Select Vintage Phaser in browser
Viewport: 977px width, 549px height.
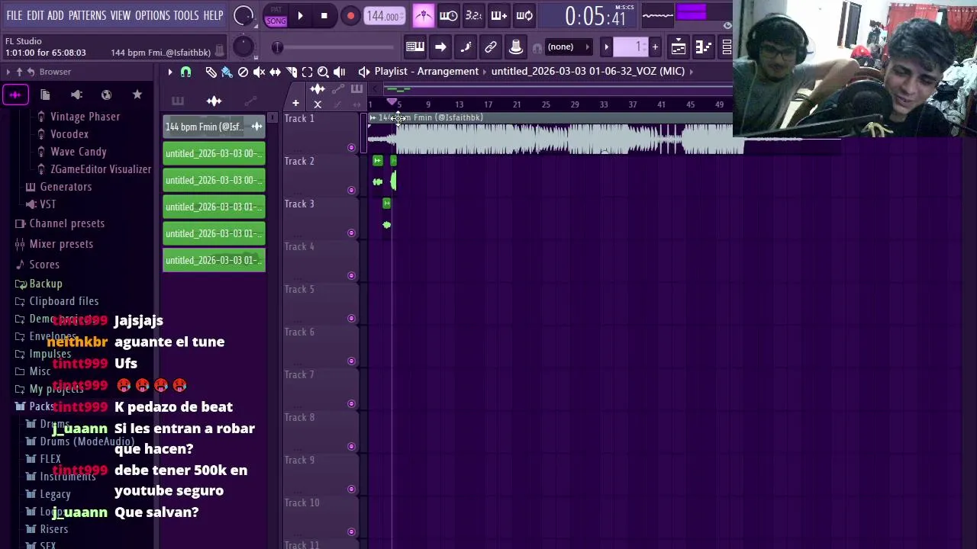pos(85,117)
